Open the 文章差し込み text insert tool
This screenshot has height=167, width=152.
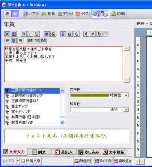click(101, 14)
